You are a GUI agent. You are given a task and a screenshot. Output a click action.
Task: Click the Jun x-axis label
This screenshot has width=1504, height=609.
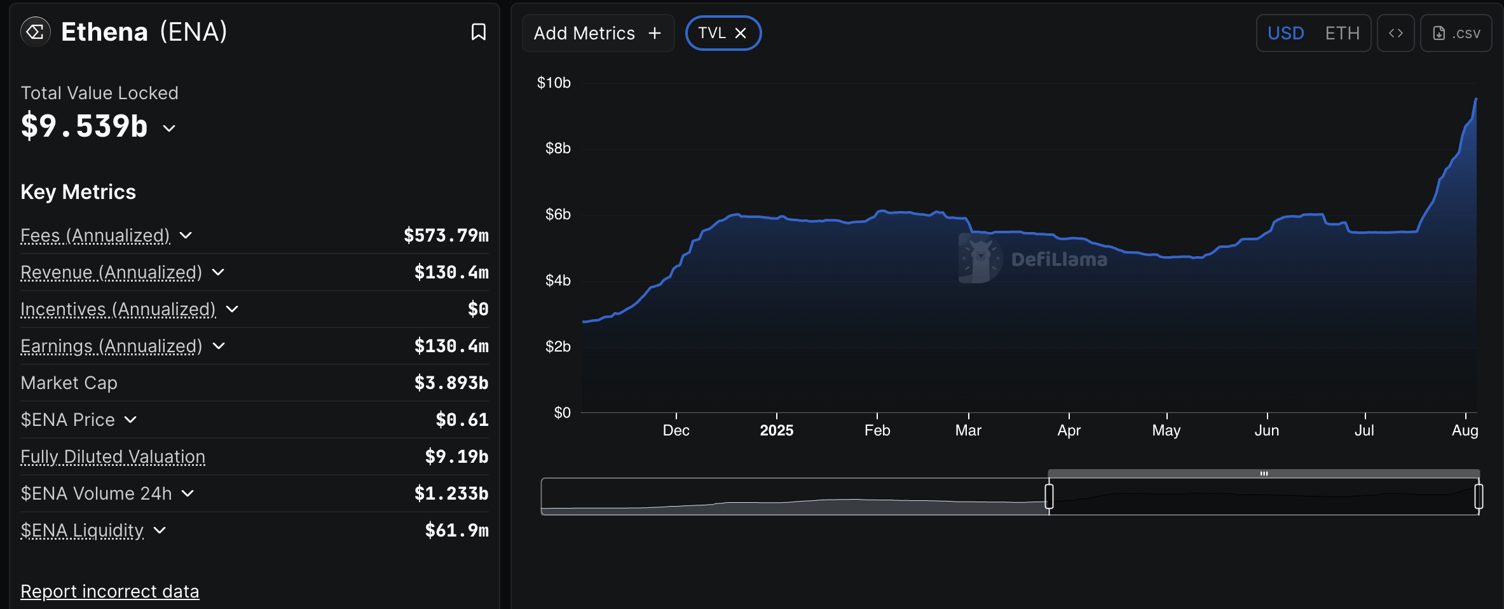(x=1267, y=430)
